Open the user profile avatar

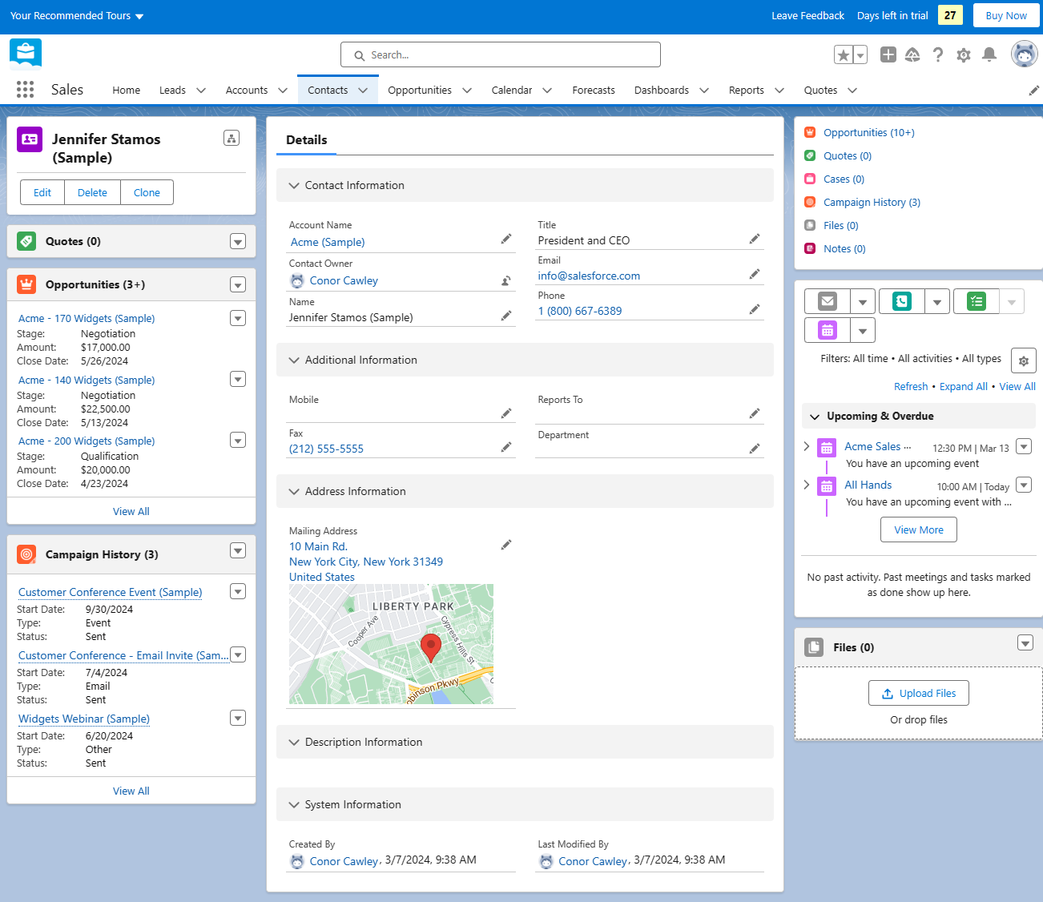pyautogui.click(x=1025, y=54)
